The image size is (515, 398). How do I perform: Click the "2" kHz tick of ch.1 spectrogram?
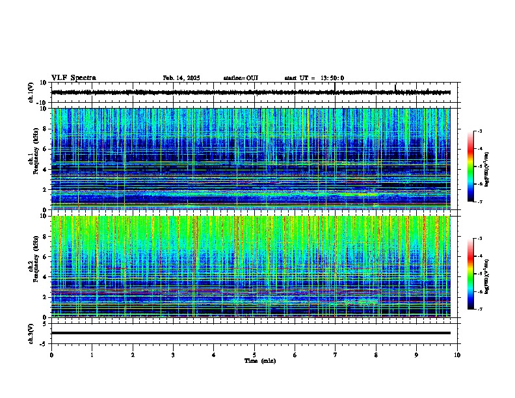tap(44, 189)
